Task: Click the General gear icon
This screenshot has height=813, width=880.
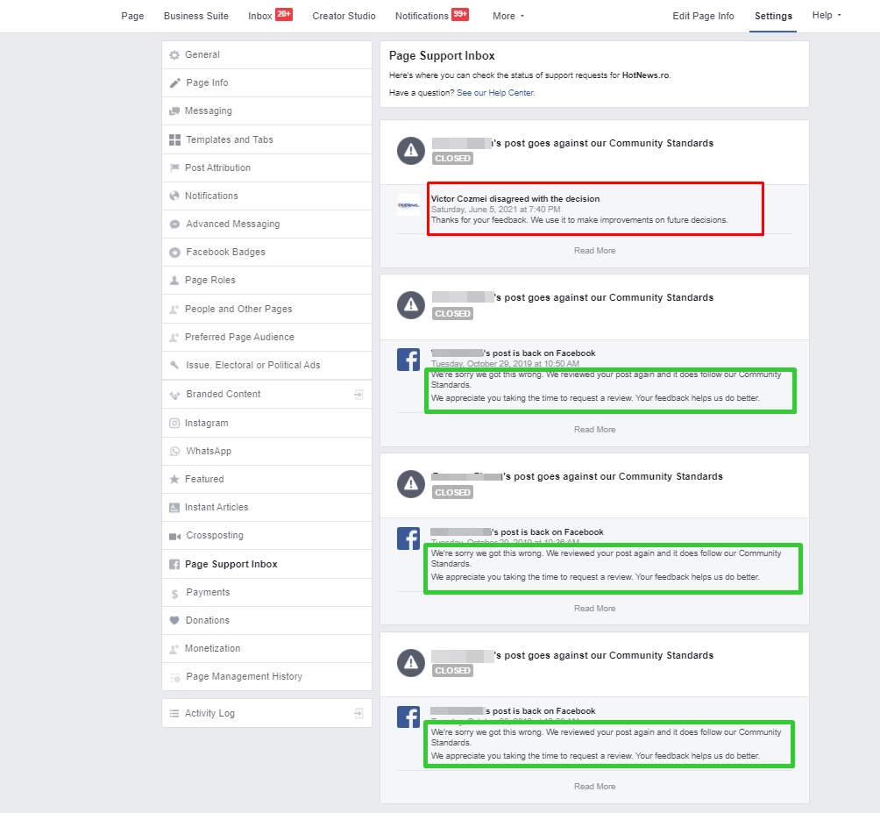Action: pyautogui.click(x=174, y=55)
